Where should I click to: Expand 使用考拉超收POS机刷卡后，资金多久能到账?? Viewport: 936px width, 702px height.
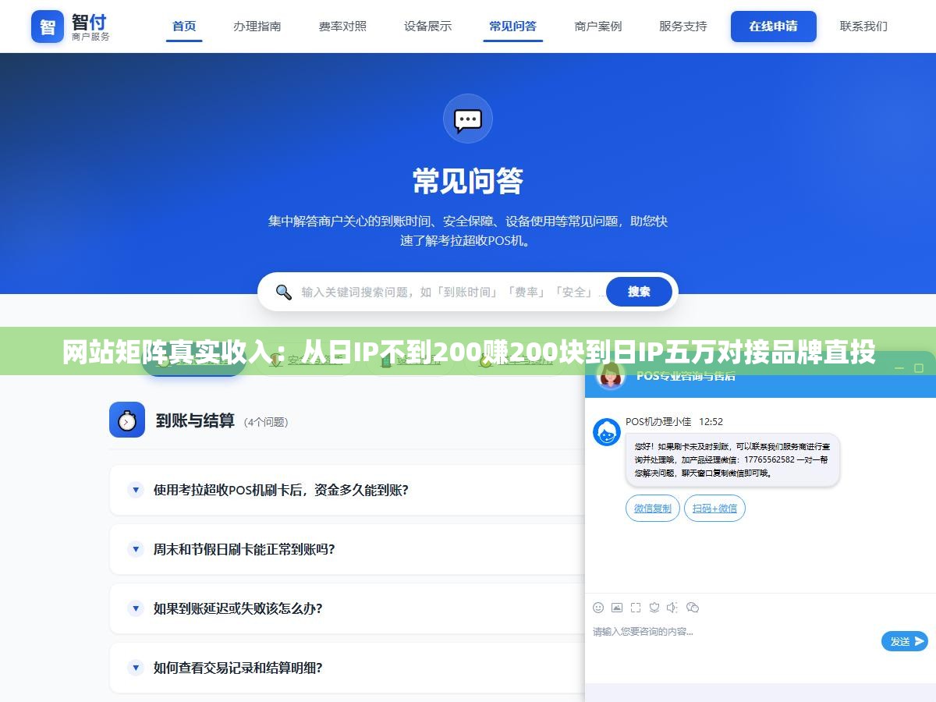[x=347, y=490]
